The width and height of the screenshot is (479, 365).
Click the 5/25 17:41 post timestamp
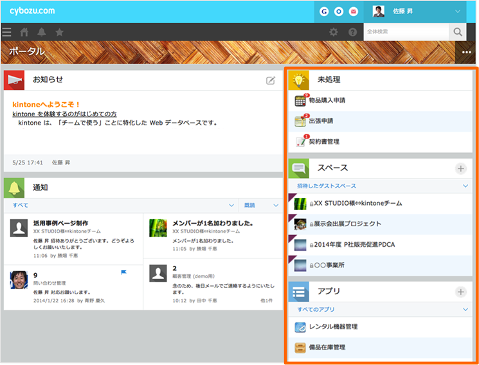[28, 163]
